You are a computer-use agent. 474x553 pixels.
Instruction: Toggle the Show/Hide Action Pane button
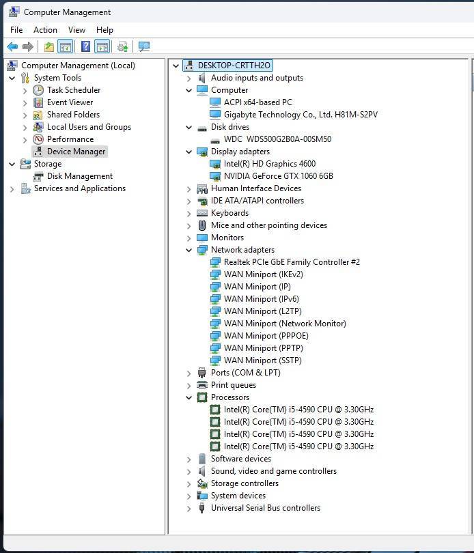point(102,46)
